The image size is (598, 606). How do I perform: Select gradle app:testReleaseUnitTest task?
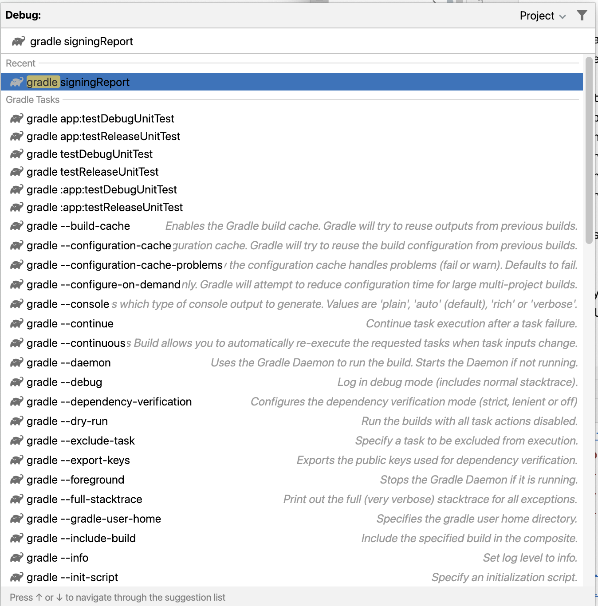pos(292,136)
